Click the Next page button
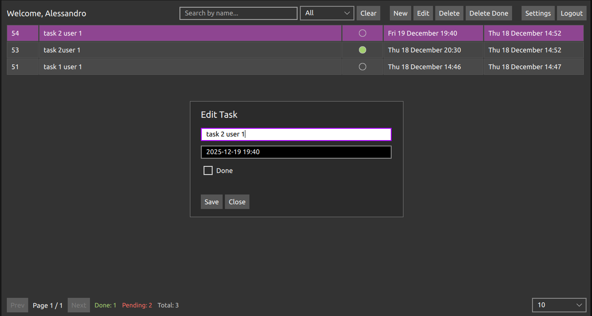The height and width of the screenshot is (316, 592). coord(78,305)
